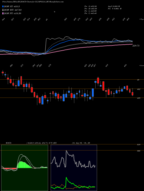Image resolution: width=144 pixels, height=191 pixels.
Task: Open the dark blue ADX indicator panel
Action: tap(74, 168)
